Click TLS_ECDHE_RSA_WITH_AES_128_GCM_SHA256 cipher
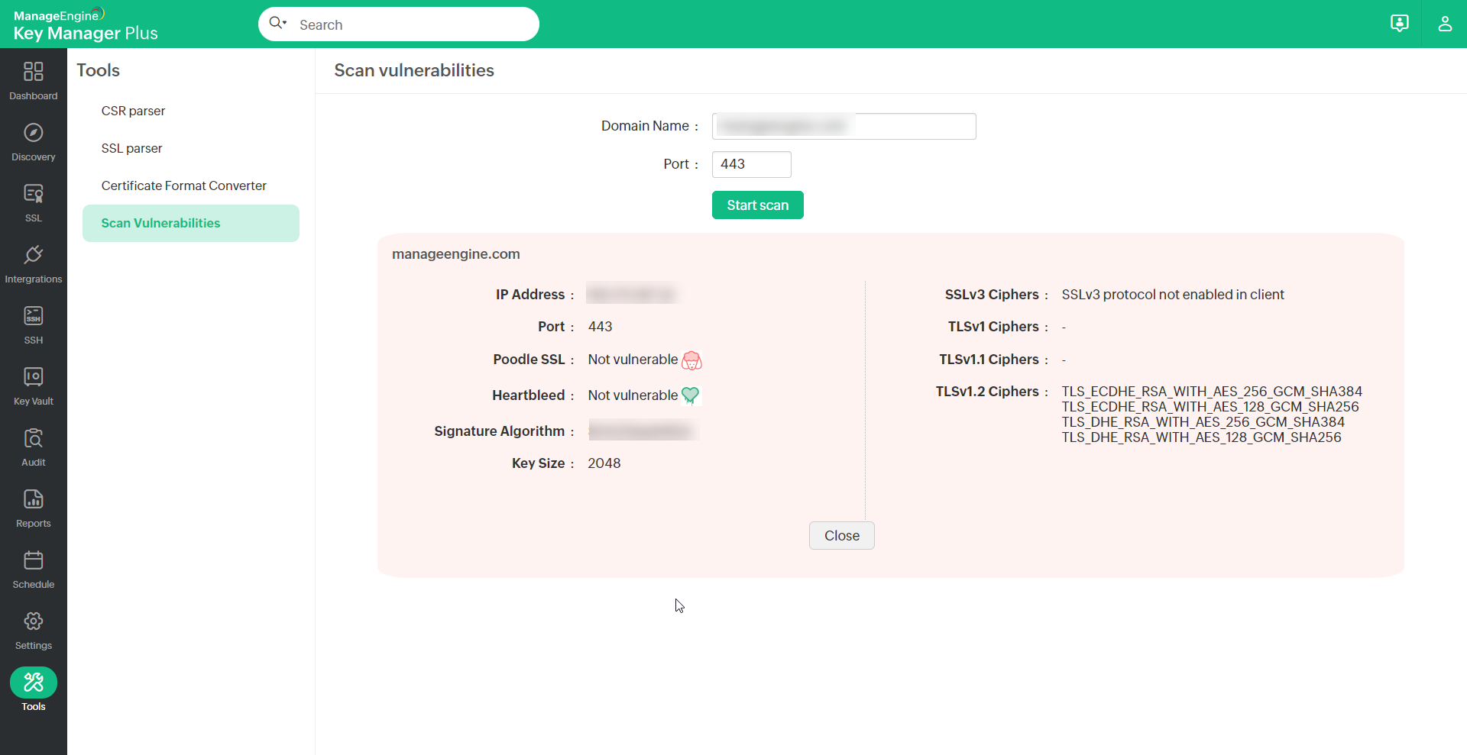The height and width of the screenshot is (755, 1467). (x=1210, y=407)
